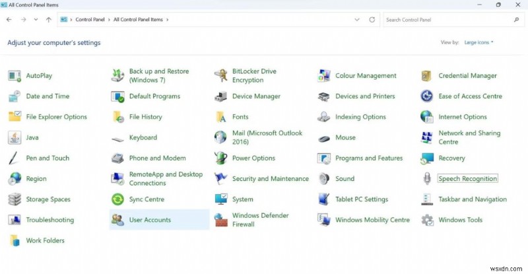The image size is (528, 274).
Task: Click the Credential Manager safe icon
Action: coord(426,76)
